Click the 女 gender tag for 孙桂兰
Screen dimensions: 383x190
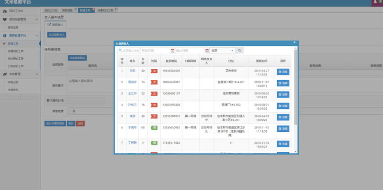pyautogui.click(x=154, y=105)
